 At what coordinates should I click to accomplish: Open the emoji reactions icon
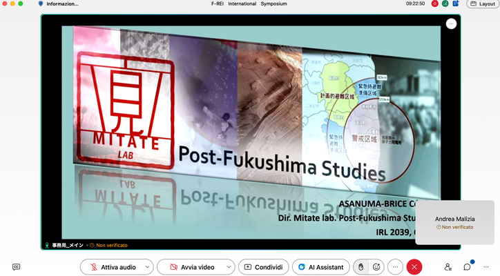pos(376,267)
